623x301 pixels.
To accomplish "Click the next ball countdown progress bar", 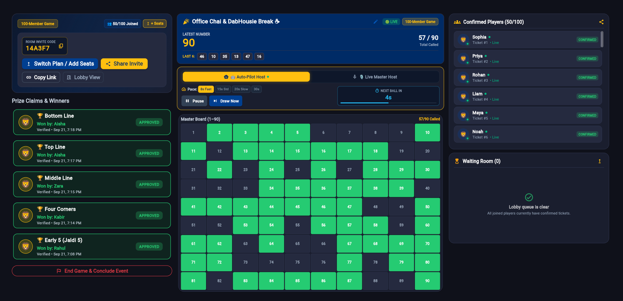I will coord(389,103).
